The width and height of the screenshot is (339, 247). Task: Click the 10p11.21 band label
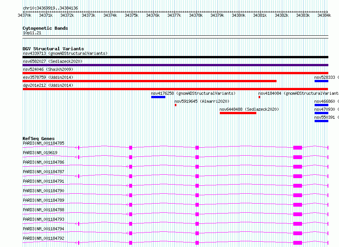point(32,33)
